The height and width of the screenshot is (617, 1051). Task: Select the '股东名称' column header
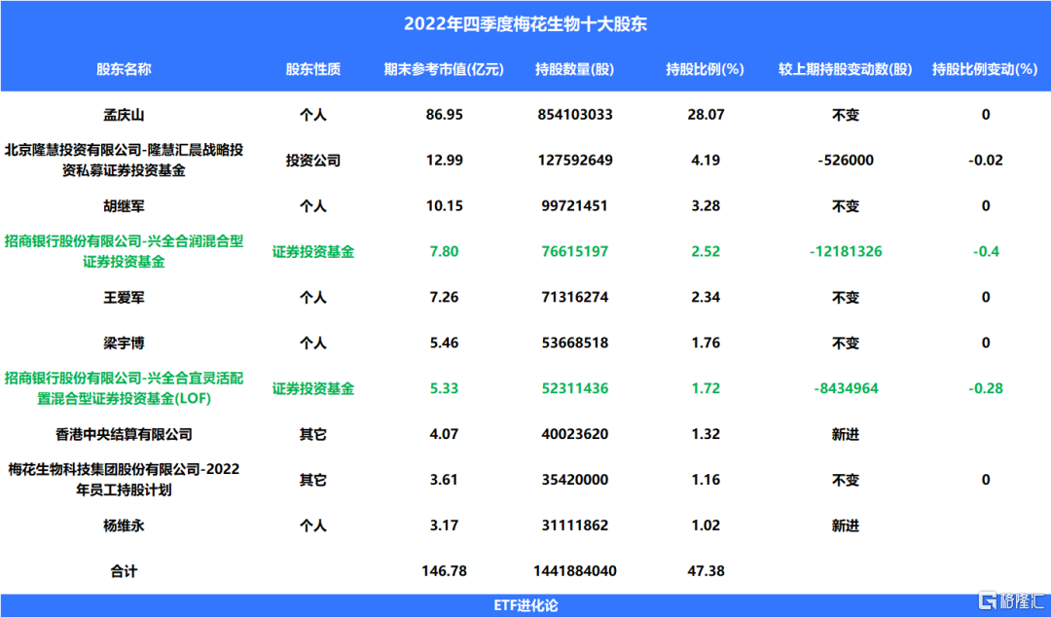(124, 69)
